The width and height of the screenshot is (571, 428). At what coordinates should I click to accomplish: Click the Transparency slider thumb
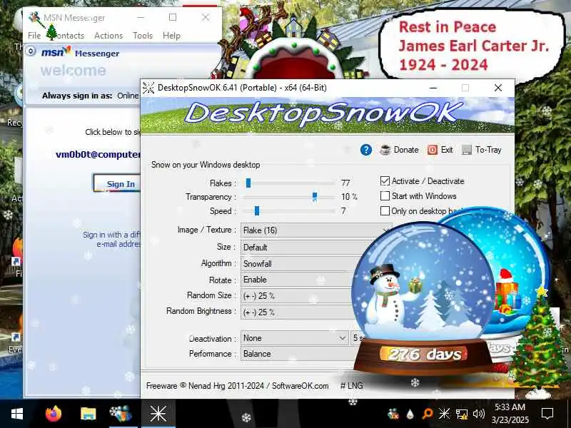click(315, 197)
